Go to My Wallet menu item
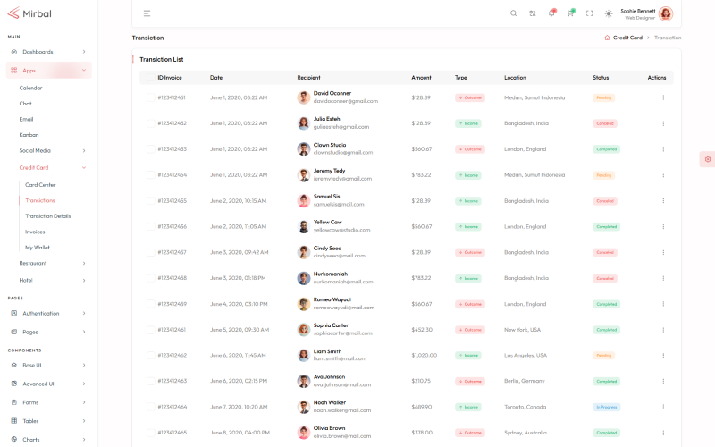The image size is (715, 447). 38,247
